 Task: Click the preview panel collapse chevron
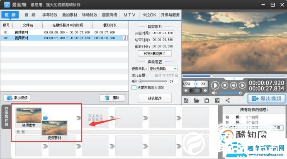pyautogui.click(x=234, y=78)
